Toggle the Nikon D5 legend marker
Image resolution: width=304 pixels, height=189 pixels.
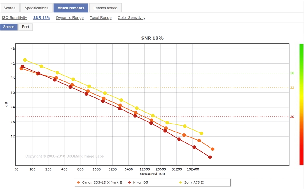[129, 182]
